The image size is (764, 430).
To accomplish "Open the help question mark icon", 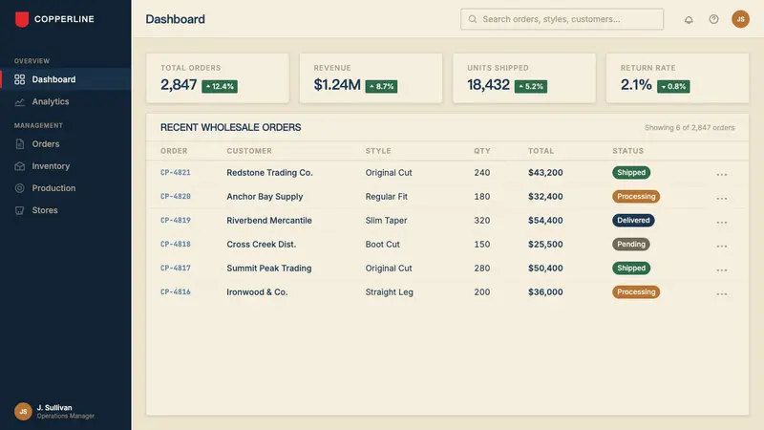I will coord(713,19).
